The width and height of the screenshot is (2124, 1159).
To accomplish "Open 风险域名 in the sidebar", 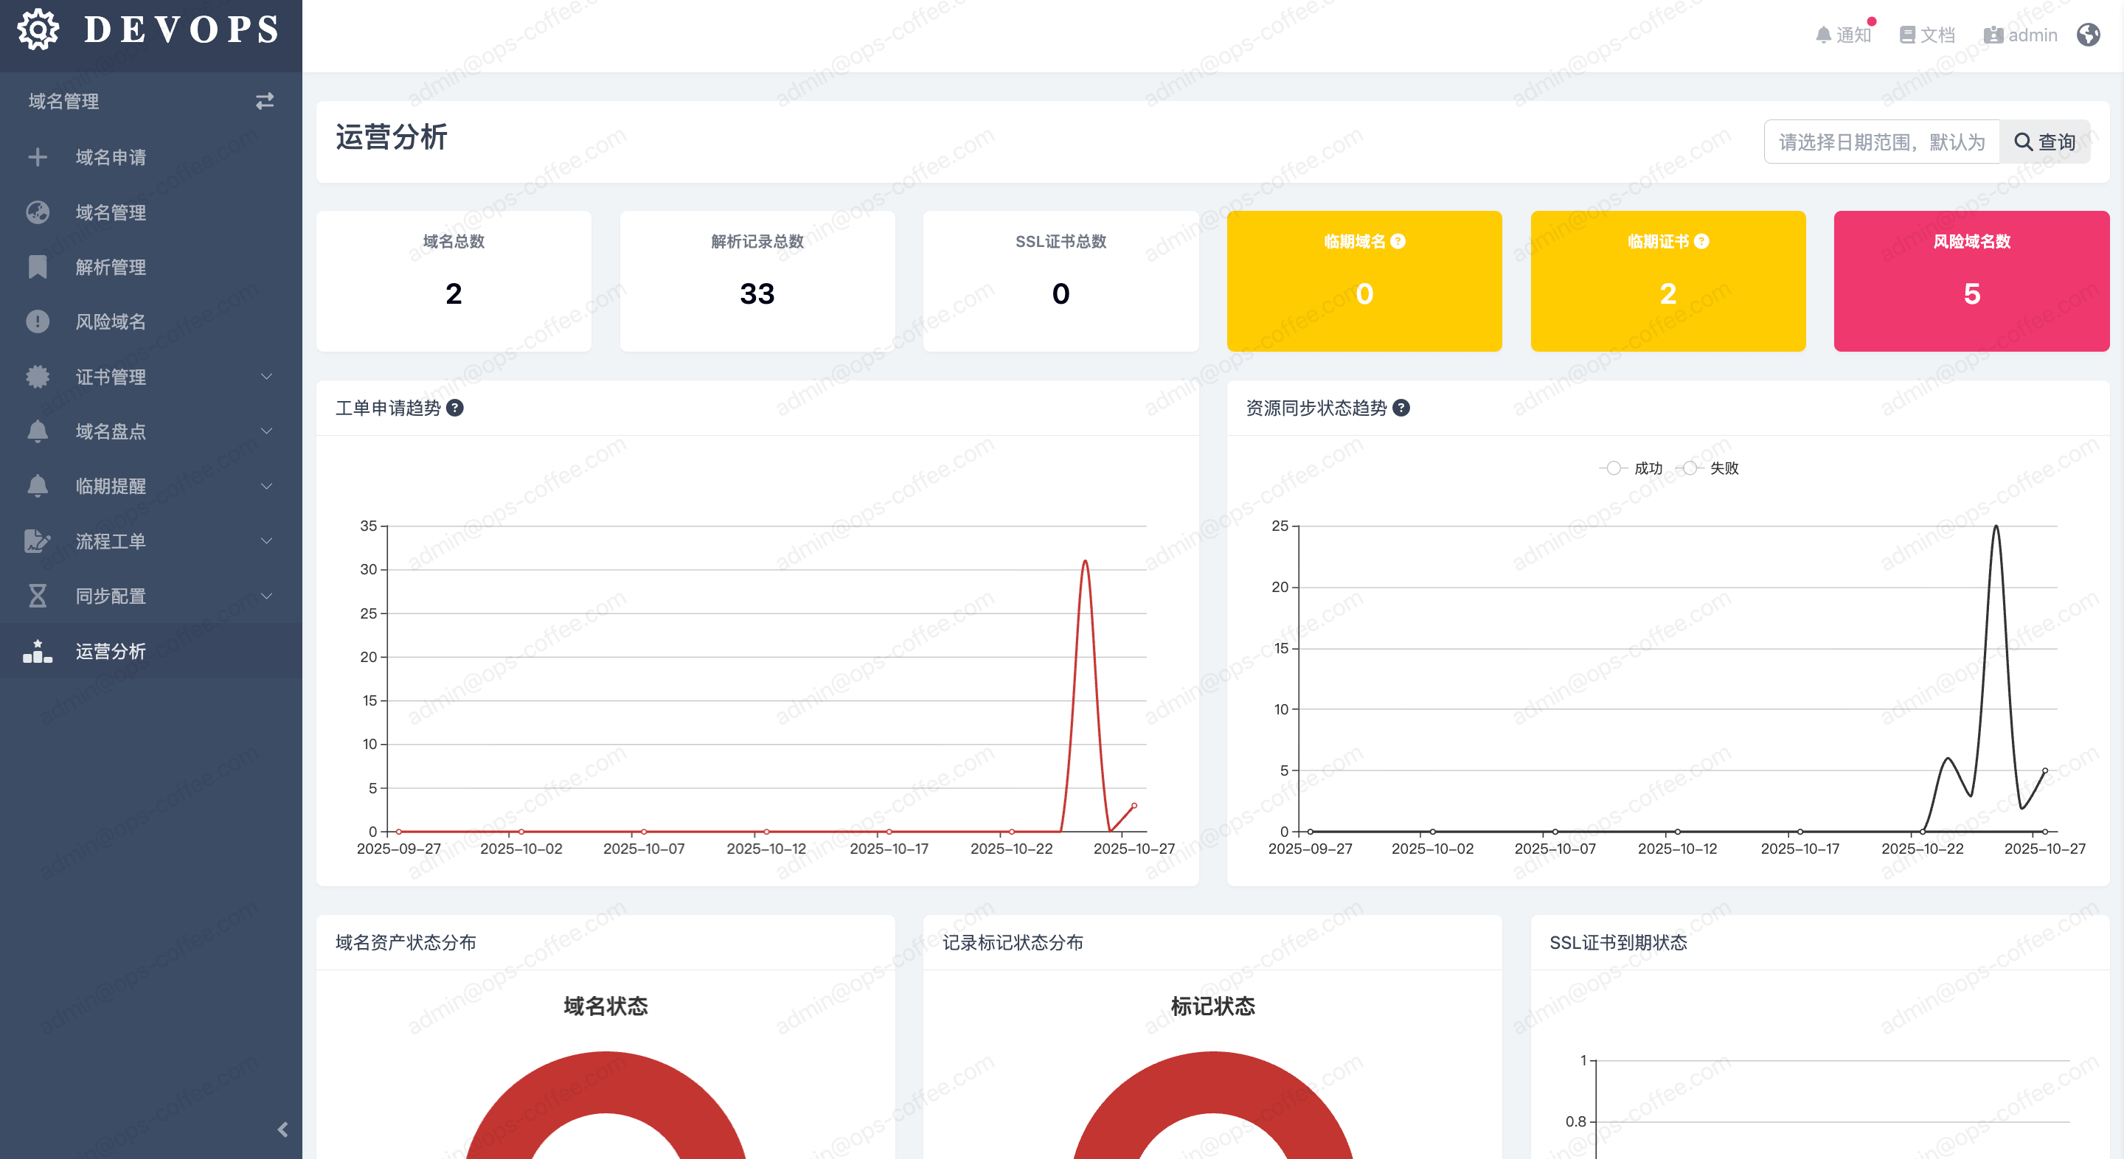I will (111, 321).
